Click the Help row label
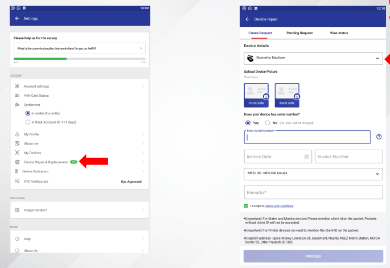Screen dimensions: 390x268 pyautogui.click(x=27, y=239)
